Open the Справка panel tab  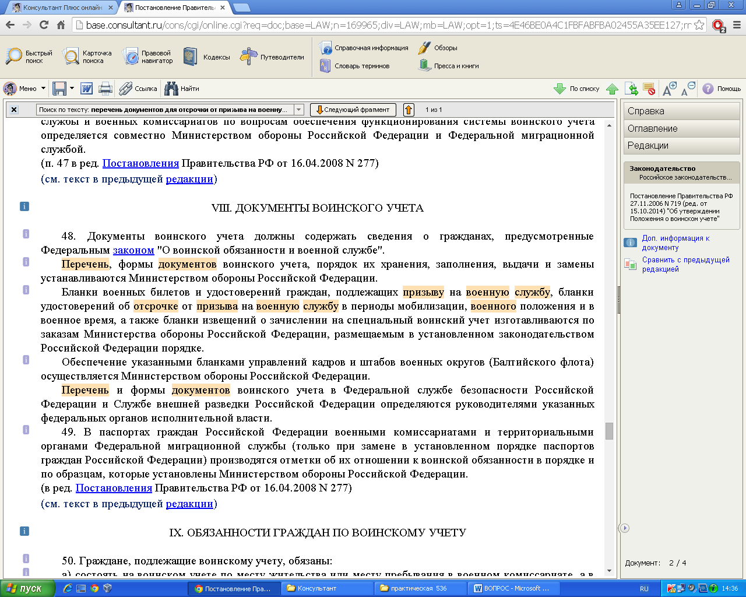pos(681,111)
